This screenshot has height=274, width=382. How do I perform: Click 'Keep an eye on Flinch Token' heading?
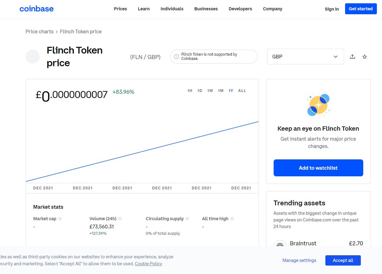coord(318,129)
